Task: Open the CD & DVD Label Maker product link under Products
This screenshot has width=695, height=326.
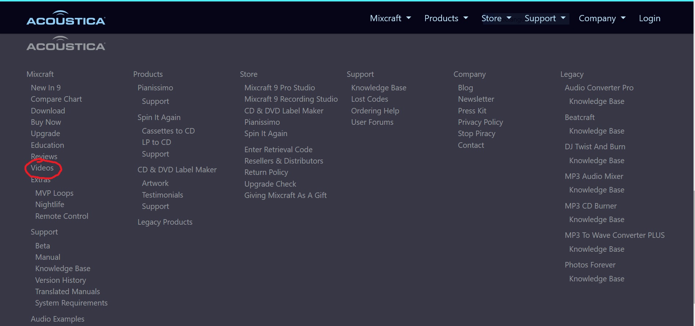Action: coord(177,170)
